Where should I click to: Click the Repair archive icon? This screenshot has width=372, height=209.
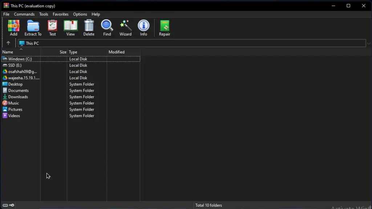(x=165, y=26)
